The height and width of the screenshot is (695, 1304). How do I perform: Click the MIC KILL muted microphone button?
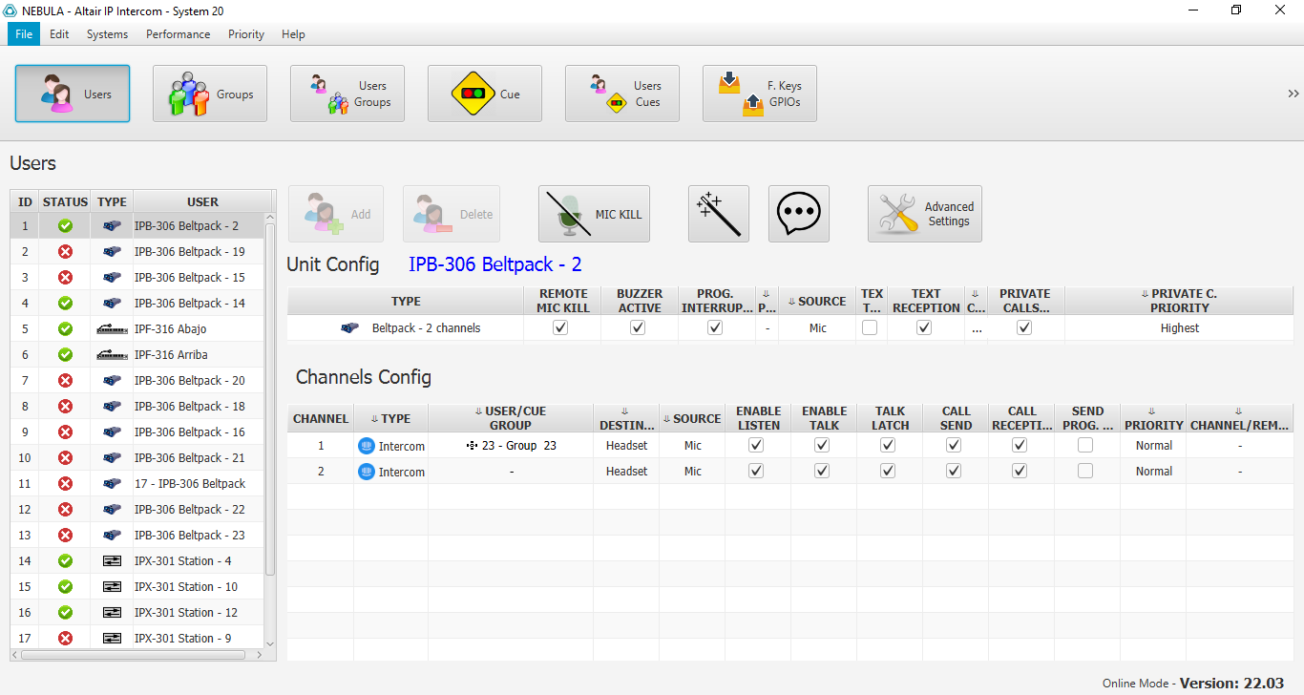[x=594, y=214]
